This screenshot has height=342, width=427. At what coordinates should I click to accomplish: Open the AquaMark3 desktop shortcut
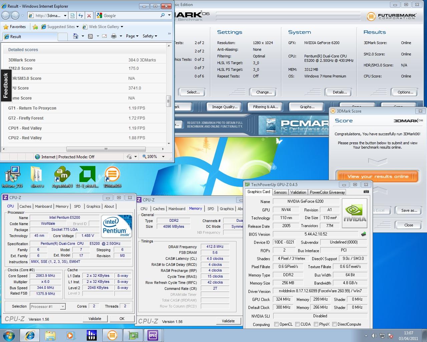(x=62, y=177)
